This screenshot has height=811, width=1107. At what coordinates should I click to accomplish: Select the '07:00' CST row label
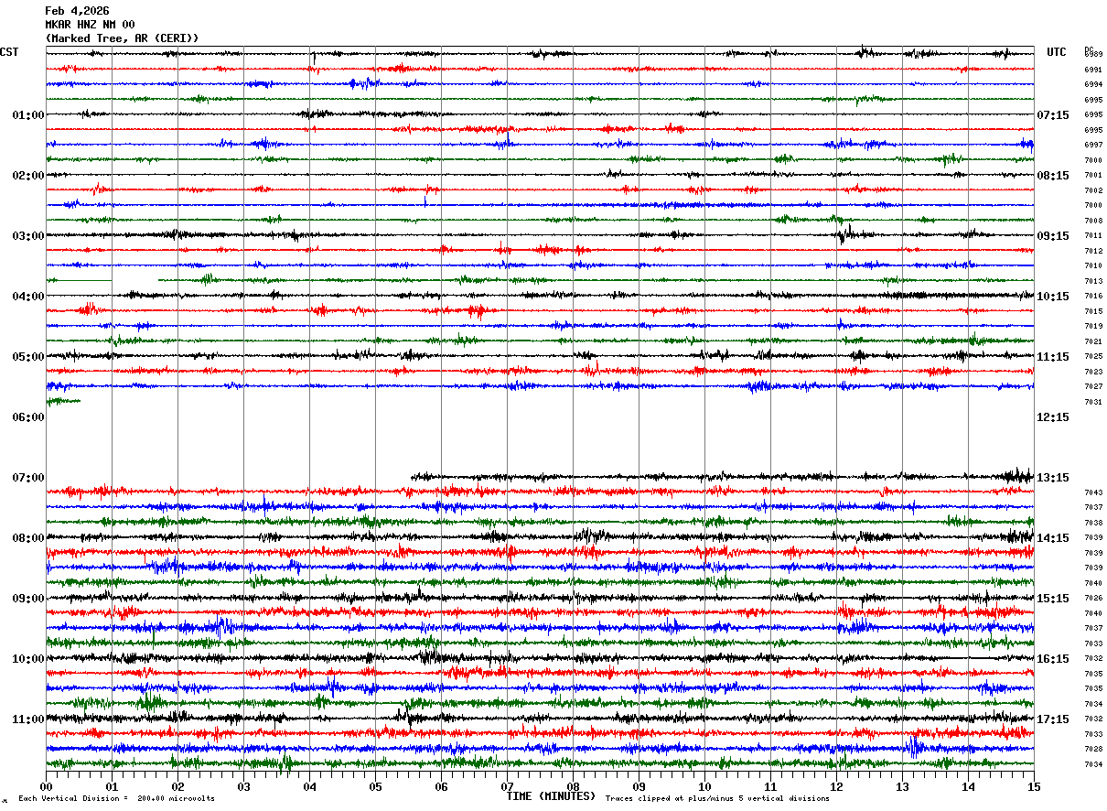(x=28, y=478)
